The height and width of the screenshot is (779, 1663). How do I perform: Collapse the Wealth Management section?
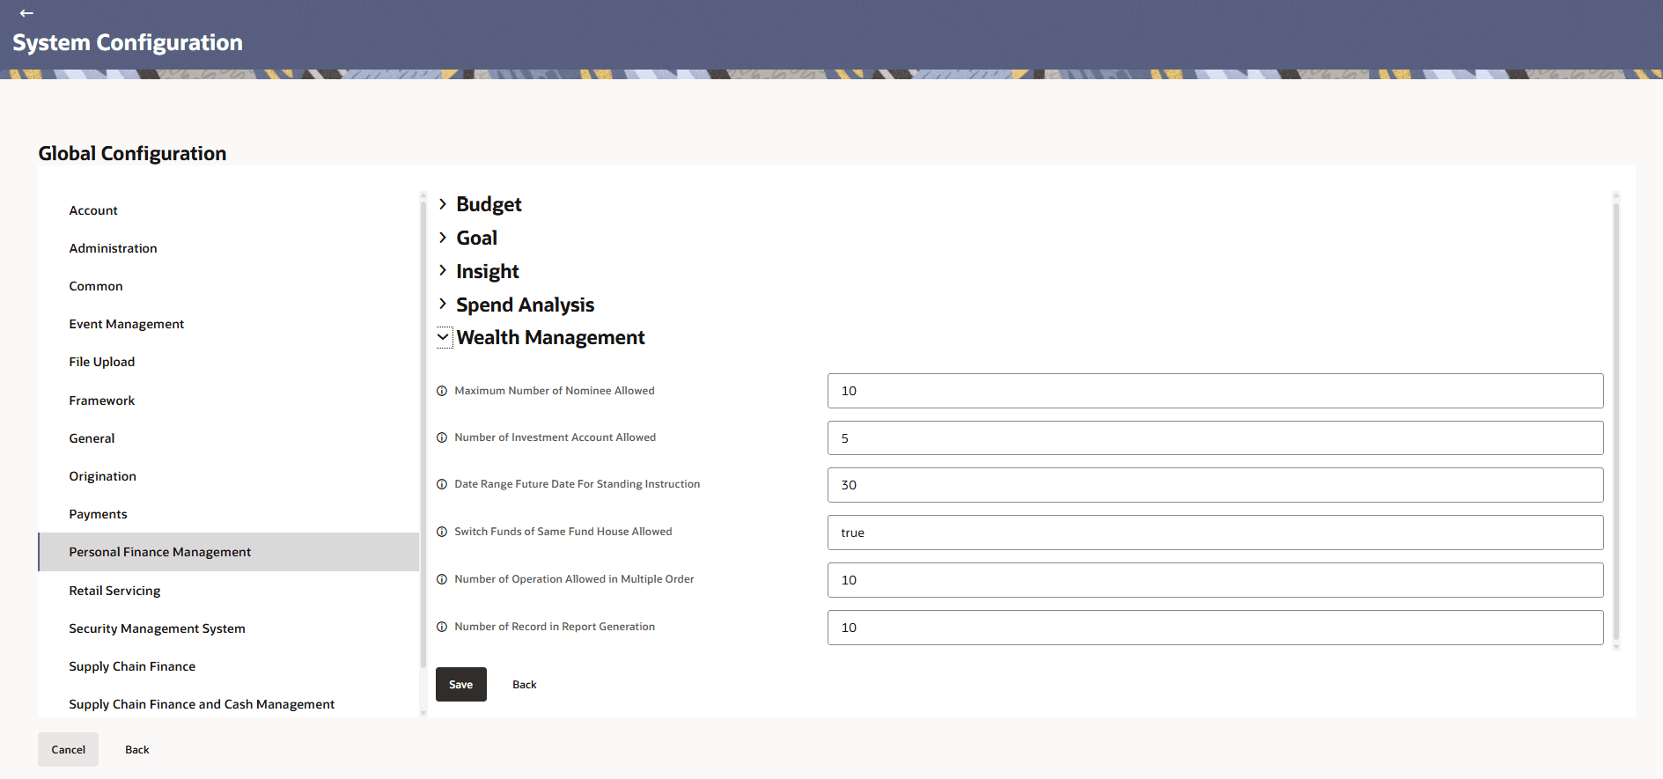tap(444, 337)
